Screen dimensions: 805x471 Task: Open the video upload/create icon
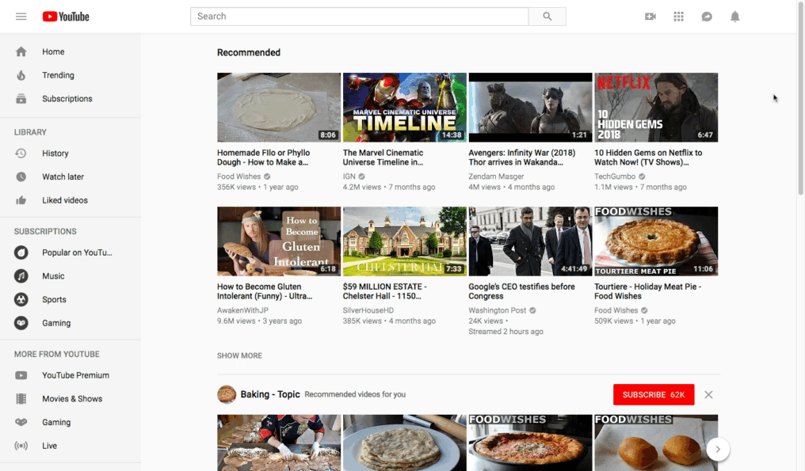[650, 15]
